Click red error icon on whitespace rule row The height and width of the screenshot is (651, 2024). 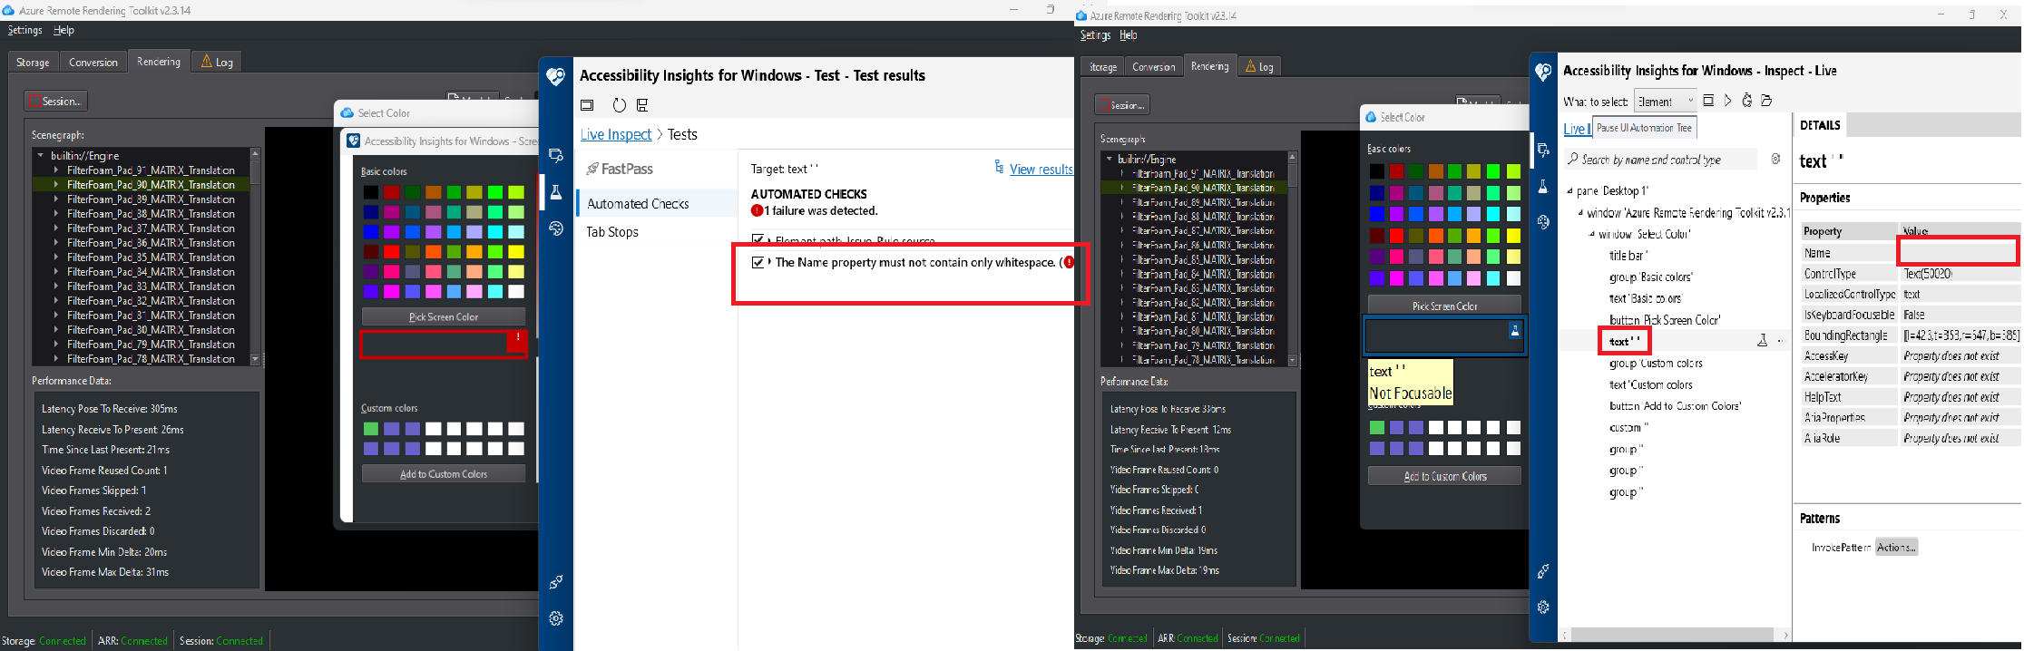click(x=1069, y=262)
